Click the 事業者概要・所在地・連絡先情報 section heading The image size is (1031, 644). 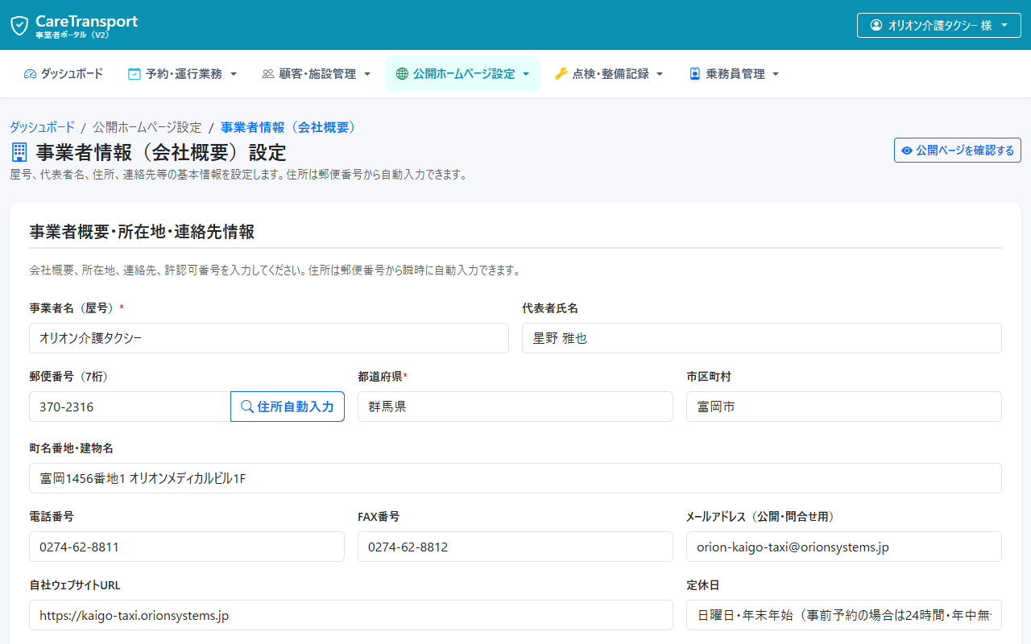[142, 233]
